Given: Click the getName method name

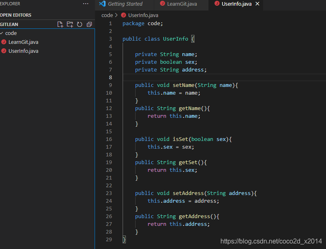Looking at the screenshot, I should coord(190,108).
